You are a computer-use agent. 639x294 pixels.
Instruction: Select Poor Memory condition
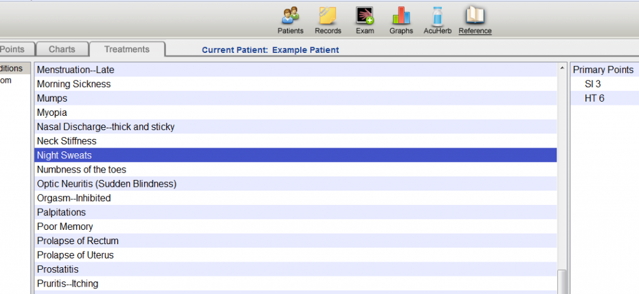[x=295, y=227]
